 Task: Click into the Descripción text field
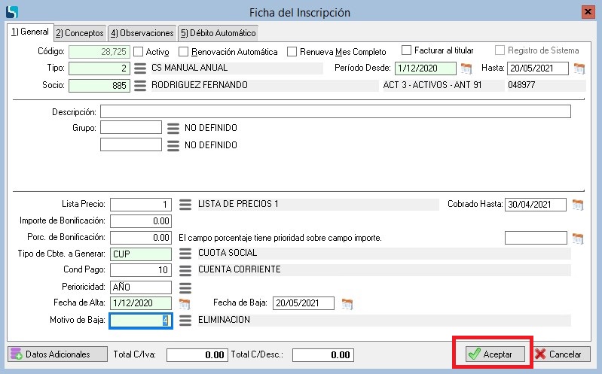click(335, 111)
